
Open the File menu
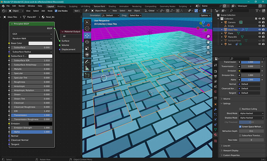(x=8, y=6)
